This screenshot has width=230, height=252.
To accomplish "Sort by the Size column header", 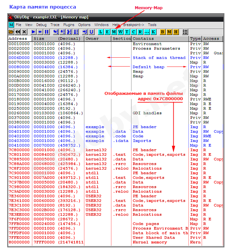I will (x=58, y=39).
